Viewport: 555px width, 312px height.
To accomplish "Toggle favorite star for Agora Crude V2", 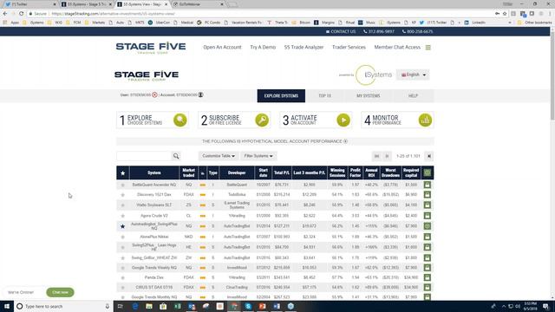I will [x=123, y=216].
